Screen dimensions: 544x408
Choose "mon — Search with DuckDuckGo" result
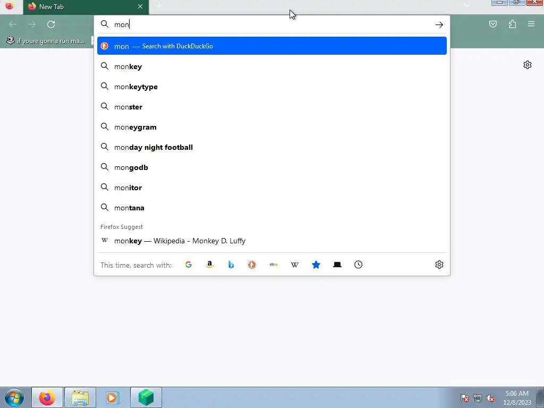click(x=272, y=46)
